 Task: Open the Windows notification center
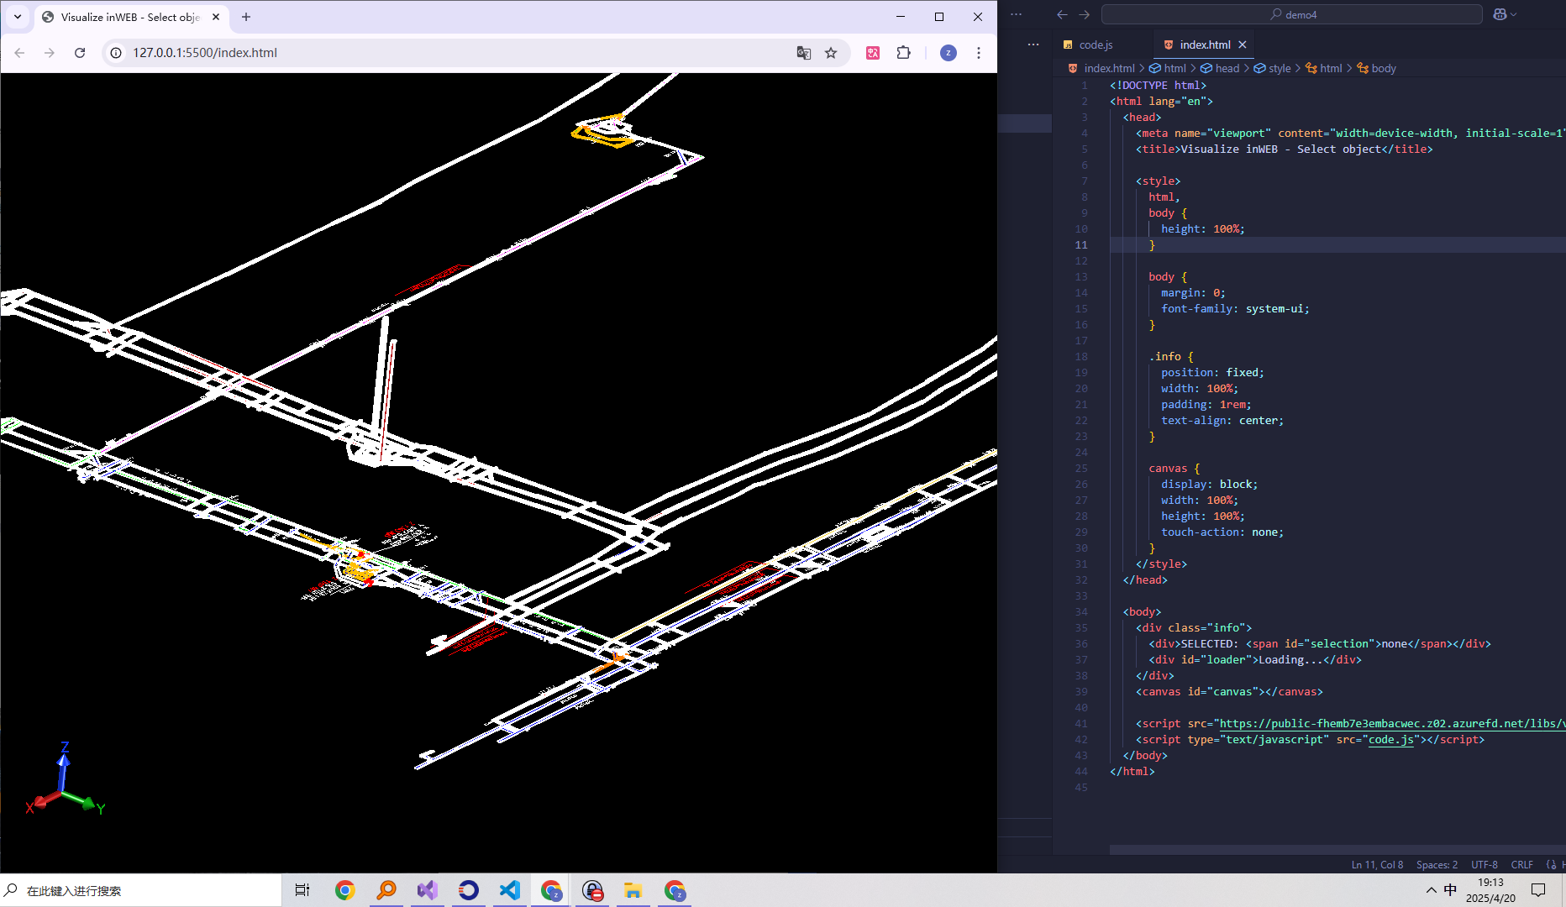pyautogui.click(x=1538, y=890)
